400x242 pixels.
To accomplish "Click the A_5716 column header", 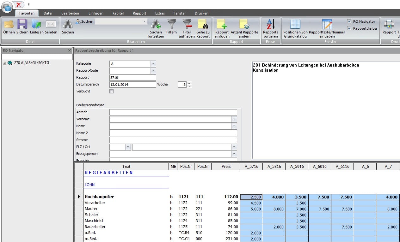I will (x=251, y=167).
